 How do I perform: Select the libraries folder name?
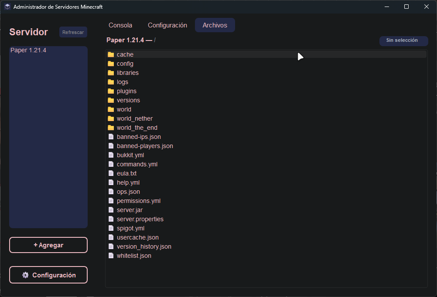(x=128, y=73)
